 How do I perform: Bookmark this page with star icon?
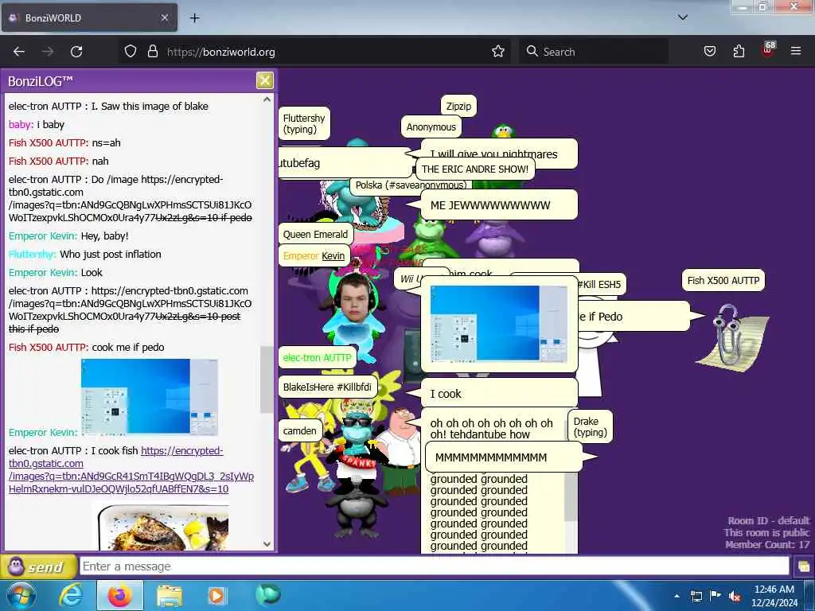[498, 52]
